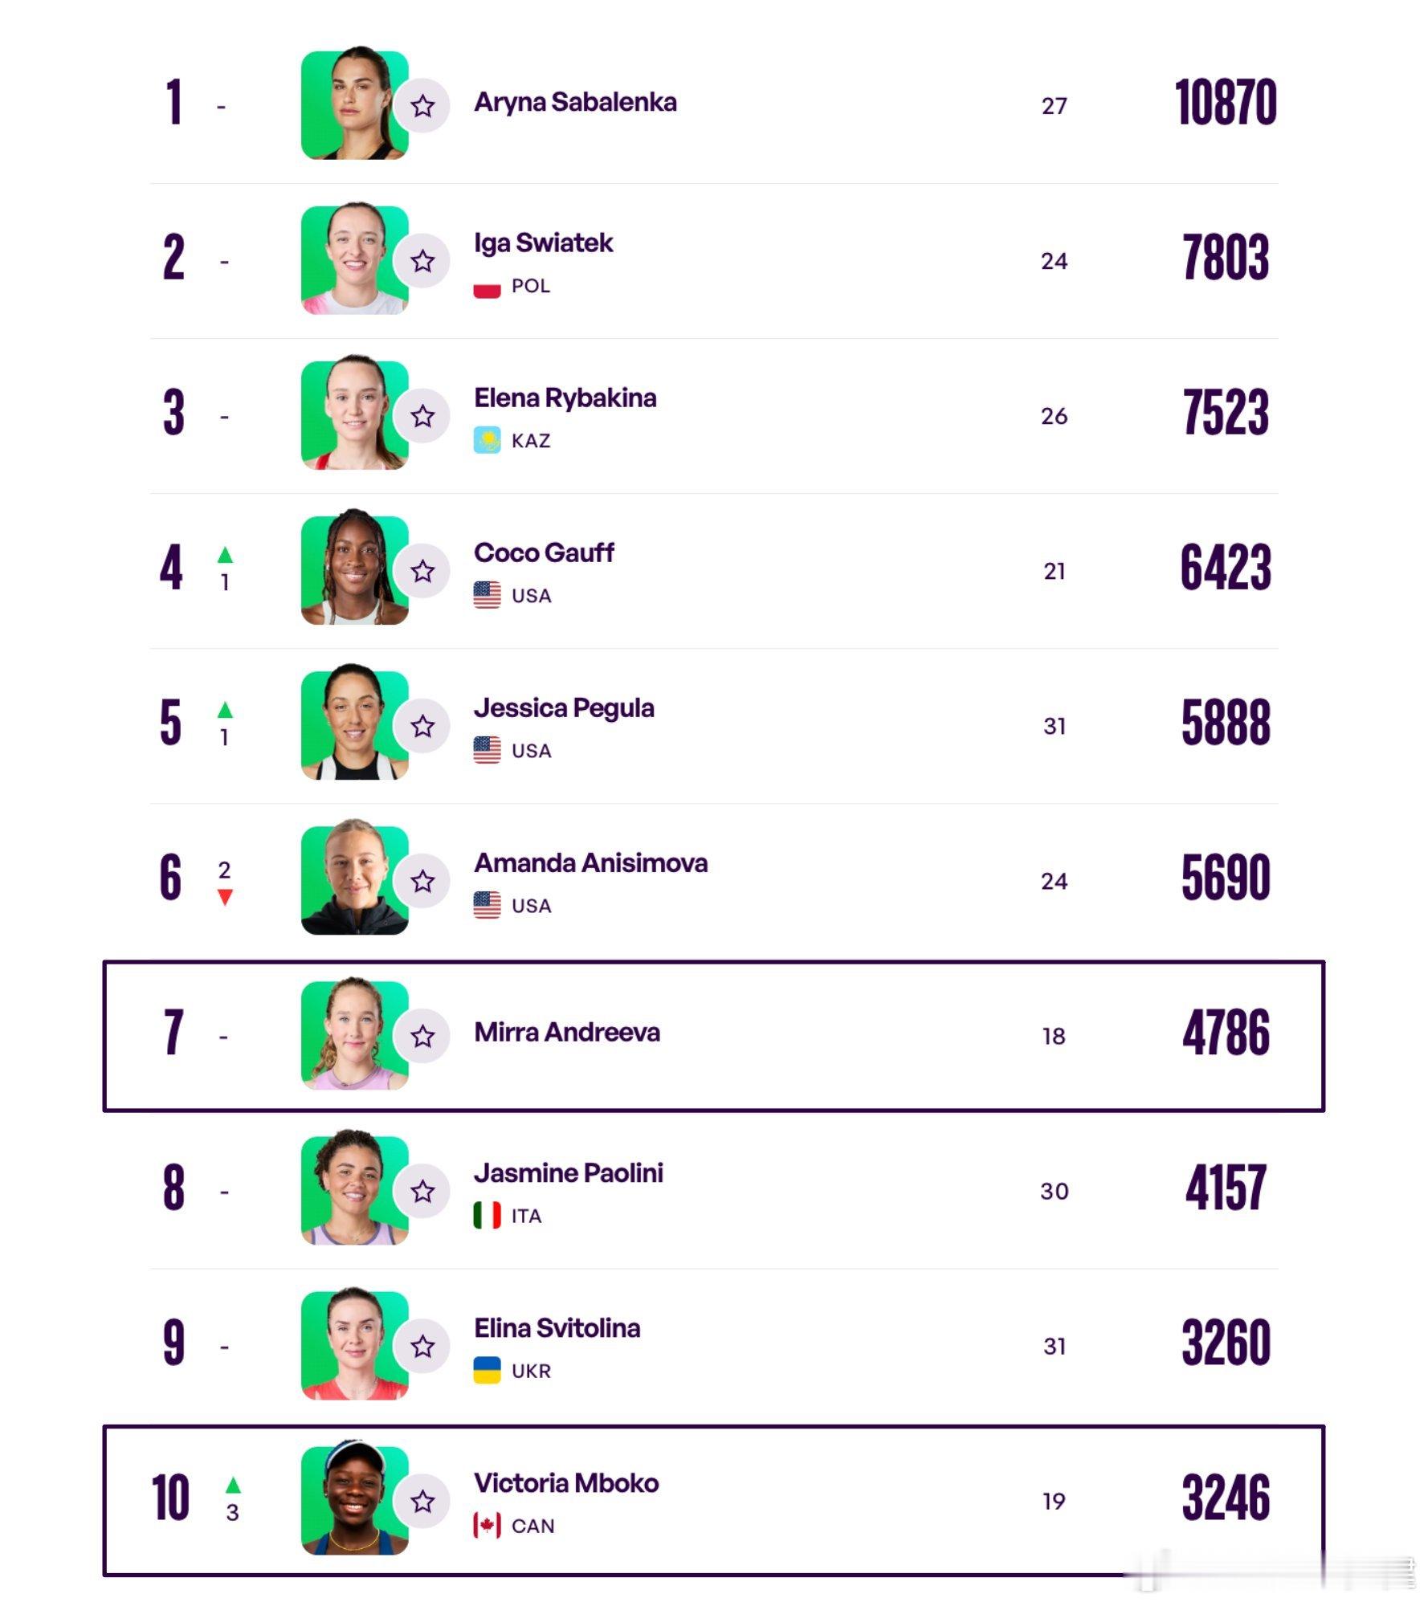This screenshot has height=1606, width=1428.
Task: Click the Mirra Andreeva name link
Action: tap(567, 1032)
